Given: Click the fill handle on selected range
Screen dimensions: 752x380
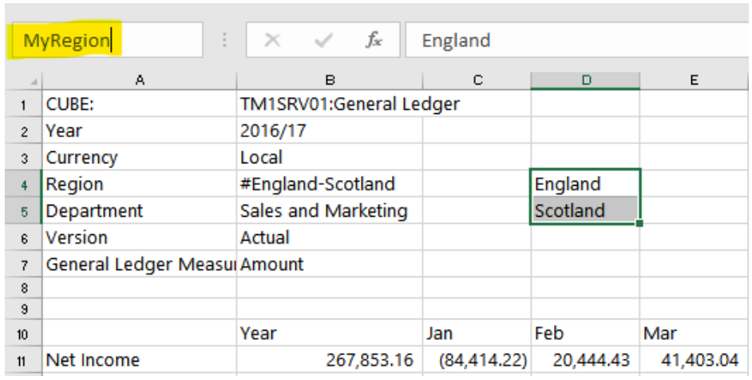Looking at the screenshot, I should tap(639, 223).
